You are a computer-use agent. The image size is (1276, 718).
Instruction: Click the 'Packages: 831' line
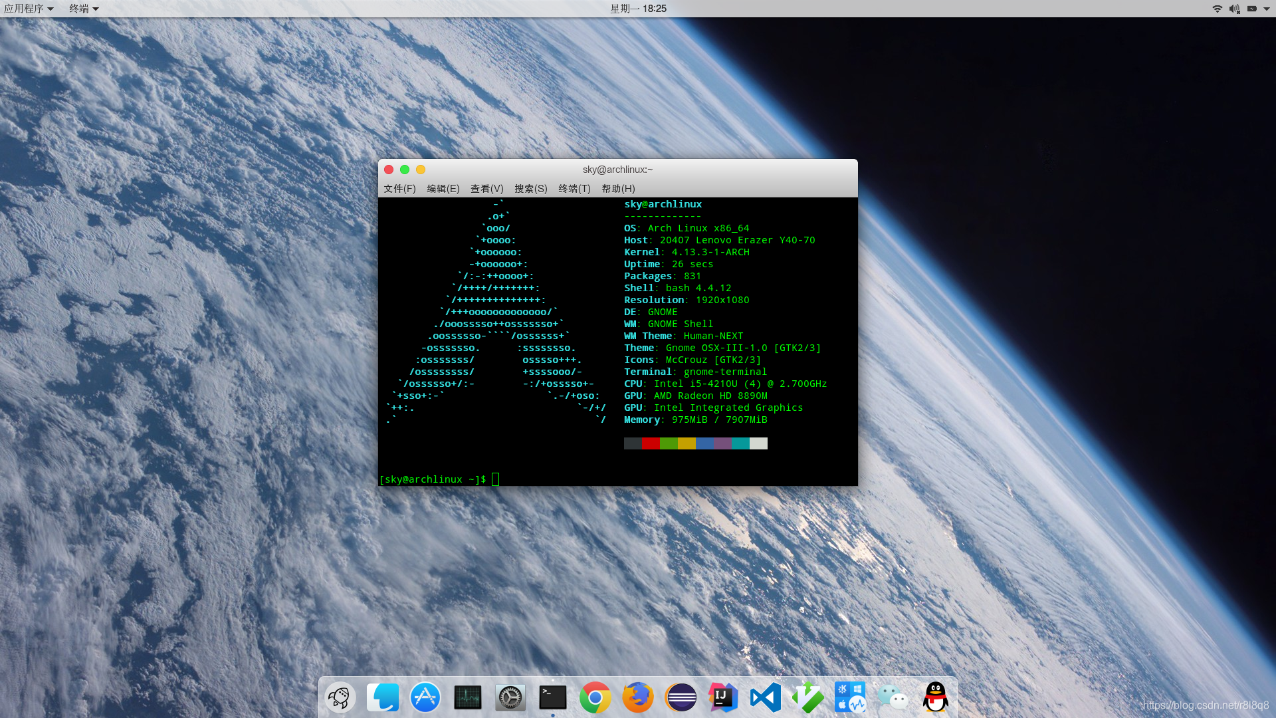click(663, 276)
